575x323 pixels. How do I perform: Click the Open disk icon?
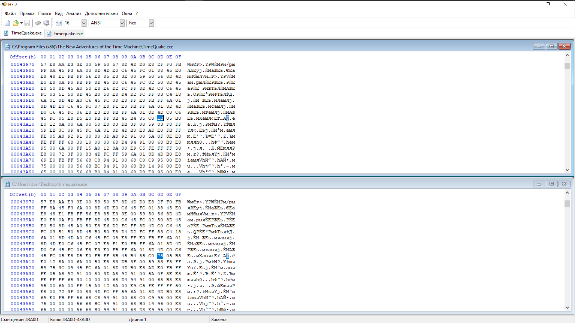pyautogui.click(x=46, y=23)
